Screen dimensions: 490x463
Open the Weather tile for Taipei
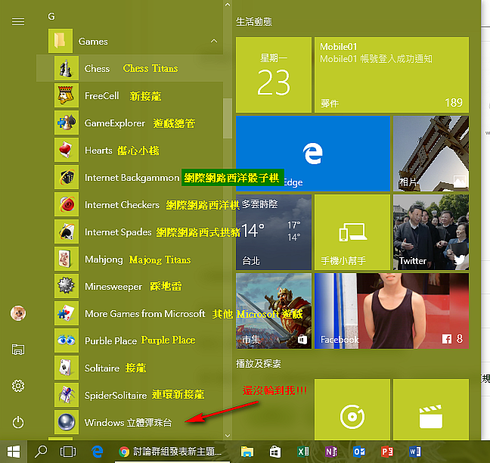point(274,232)
